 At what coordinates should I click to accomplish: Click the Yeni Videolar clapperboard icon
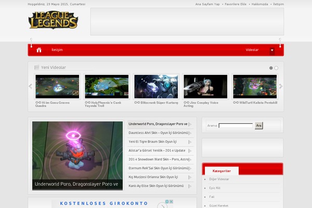point(36,68)
